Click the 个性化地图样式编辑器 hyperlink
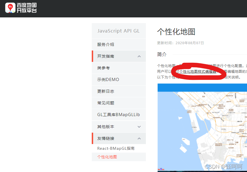The image size is (247, 172). pyautogui.click(x=197, y=71)
